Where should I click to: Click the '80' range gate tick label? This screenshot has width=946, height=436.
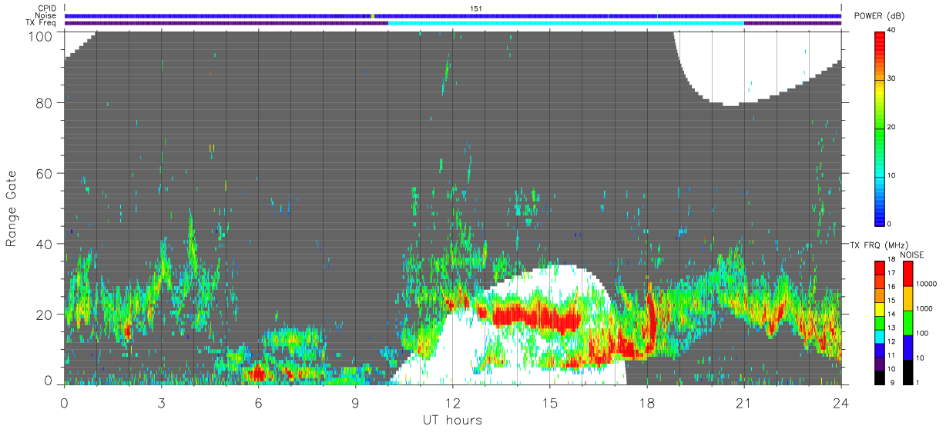[45, 102]
